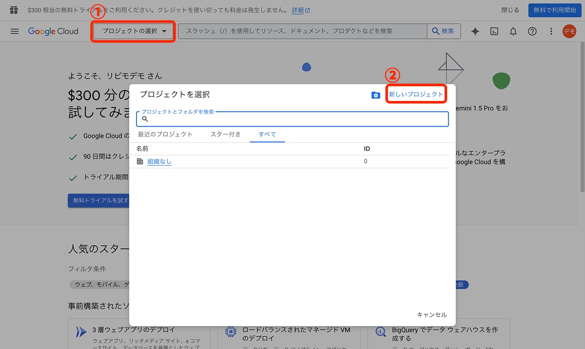Click the manage resources folder-gear icon
This screenshot has width=585, height=349.
pos(376,95)
